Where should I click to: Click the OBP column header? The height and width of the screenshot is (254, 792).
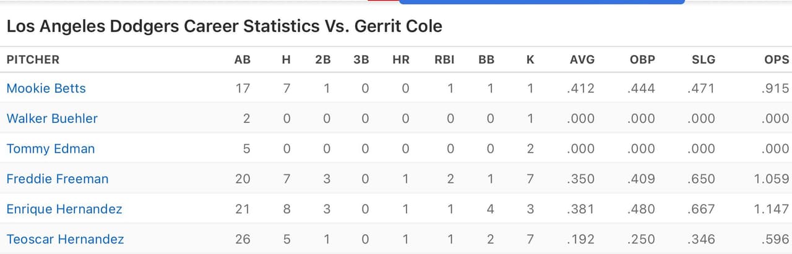click(x=642, y=60)
